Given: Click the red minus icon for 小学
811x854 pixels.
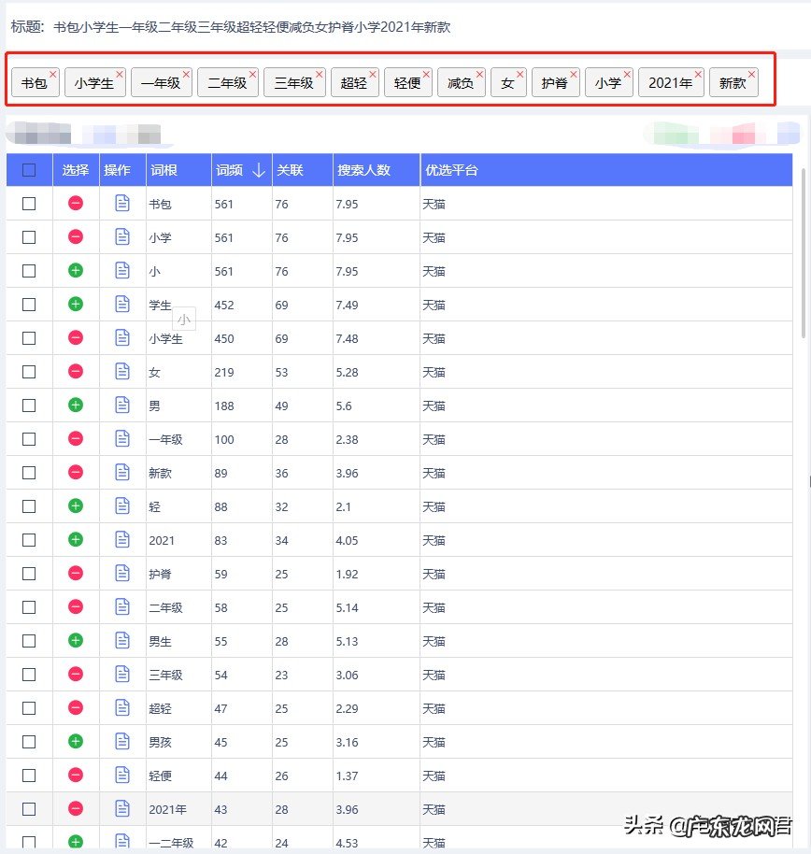Looking at the screenshot, I should 77,237.
